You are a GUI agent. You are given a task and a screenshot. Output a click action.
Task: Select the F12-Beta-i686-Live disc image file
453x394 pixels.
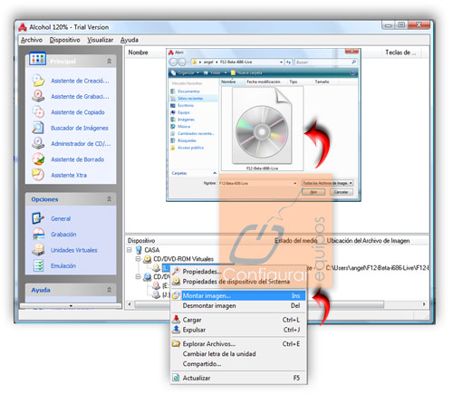point(262,130)
